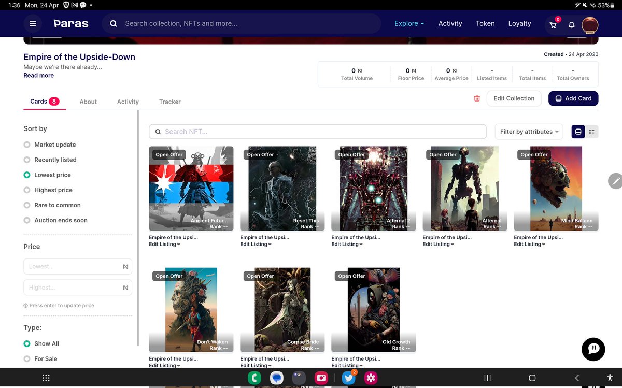The image size is (622, 388).
Task: Focus the top collection search bar
Action: click(x=241, y=23)
